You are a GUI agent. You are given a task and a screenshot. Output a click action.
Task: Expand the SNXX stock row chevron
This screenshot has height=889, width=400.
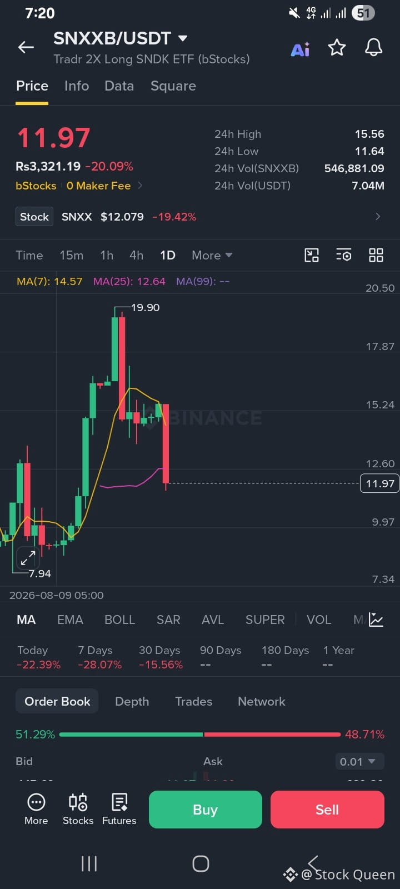[x=378, y=217]
